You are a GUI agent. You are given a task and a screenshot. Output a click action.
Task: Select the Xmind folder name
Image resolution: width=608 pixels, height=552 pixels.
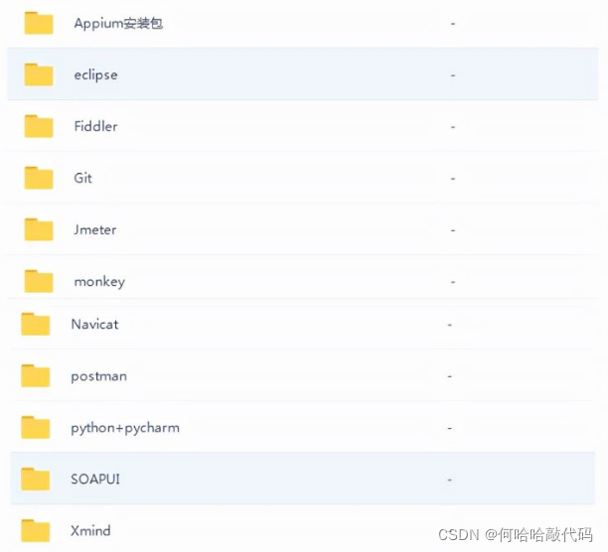[x=90, y=531]
